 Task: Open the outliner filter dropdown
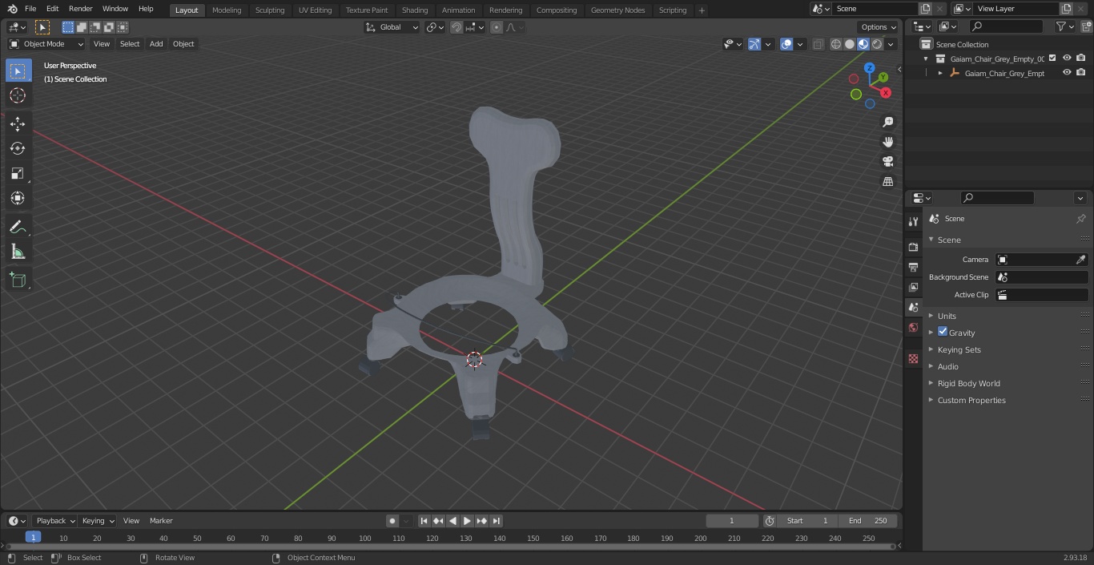point(1064,26)
